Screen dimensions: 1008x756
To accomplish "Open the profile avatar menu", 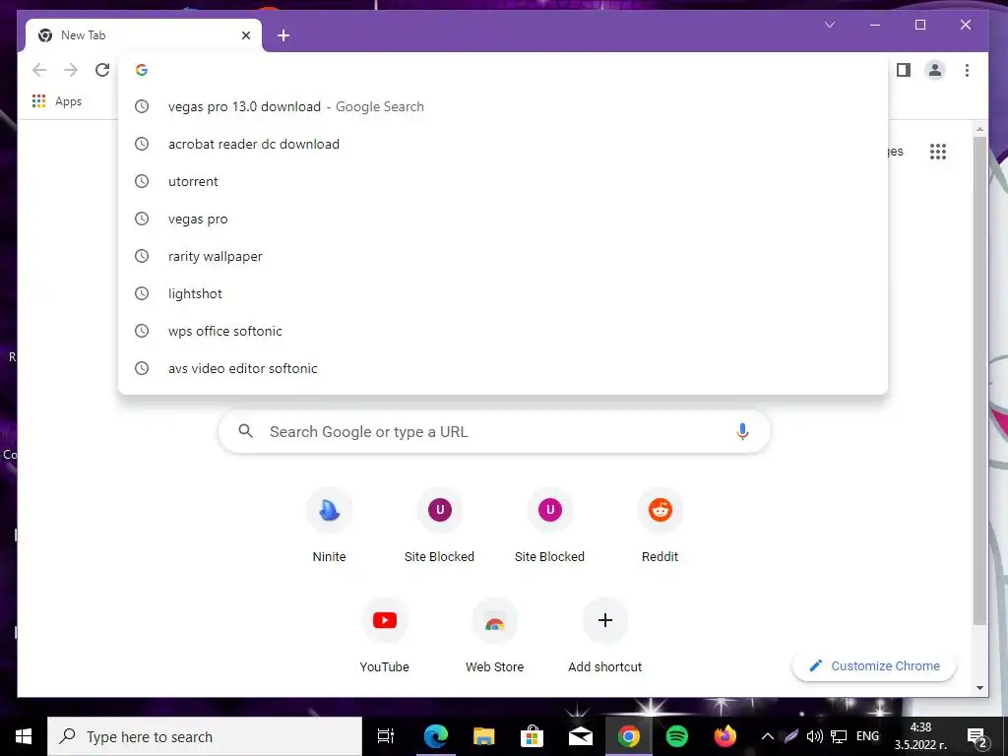I will (935, 70).
